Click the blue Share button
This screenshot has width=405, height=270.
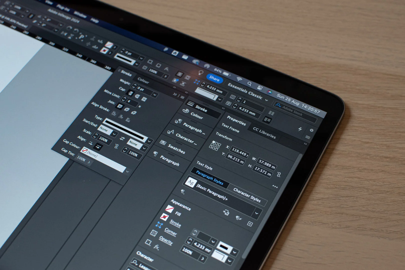pos(214,78)
